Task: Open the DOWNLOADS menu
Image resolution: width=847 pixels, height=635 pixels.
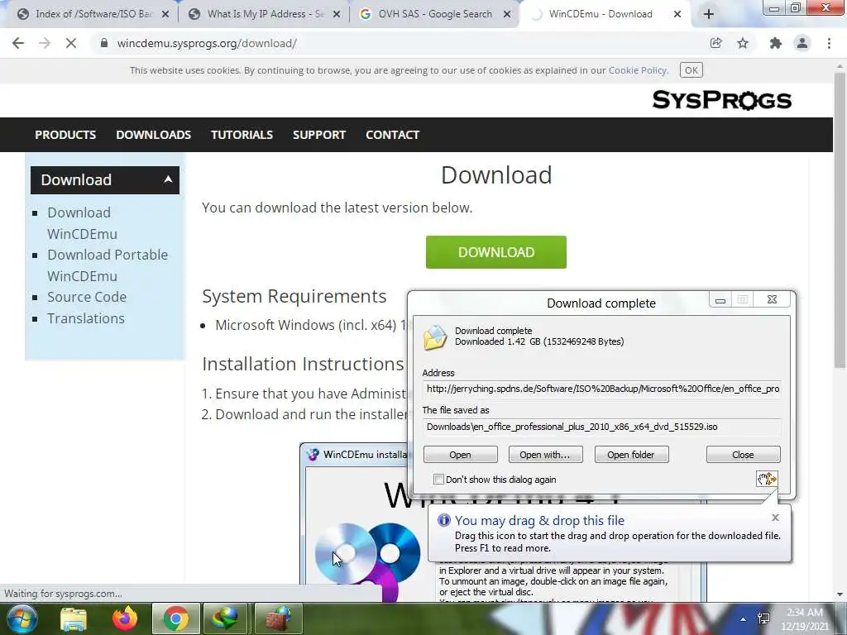Action: coord(153,135)
